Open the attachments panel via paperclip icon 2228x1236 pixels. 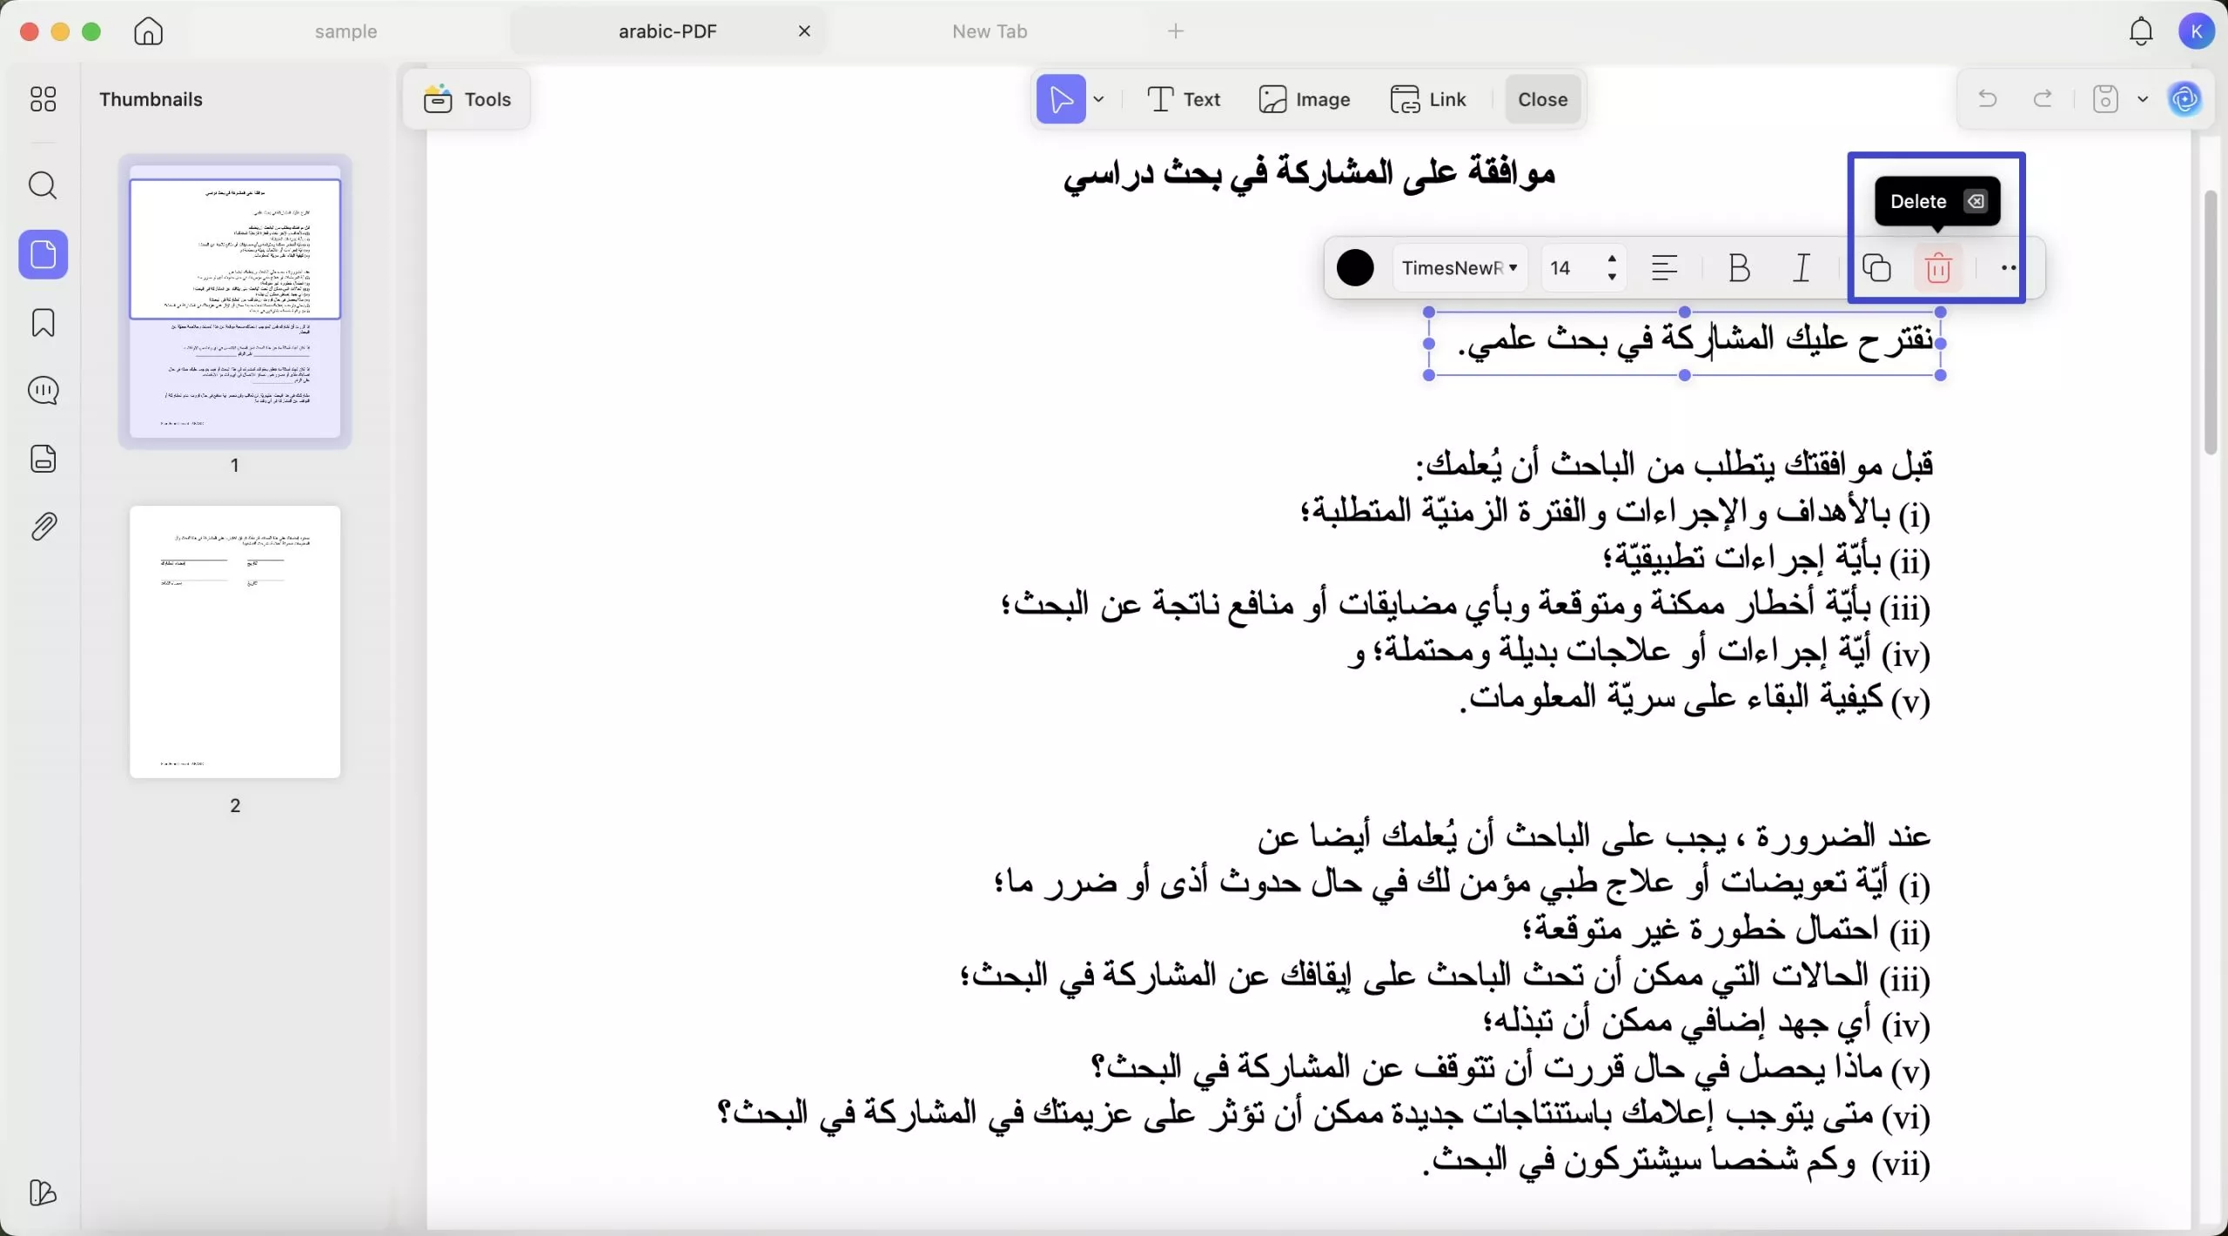44,525
